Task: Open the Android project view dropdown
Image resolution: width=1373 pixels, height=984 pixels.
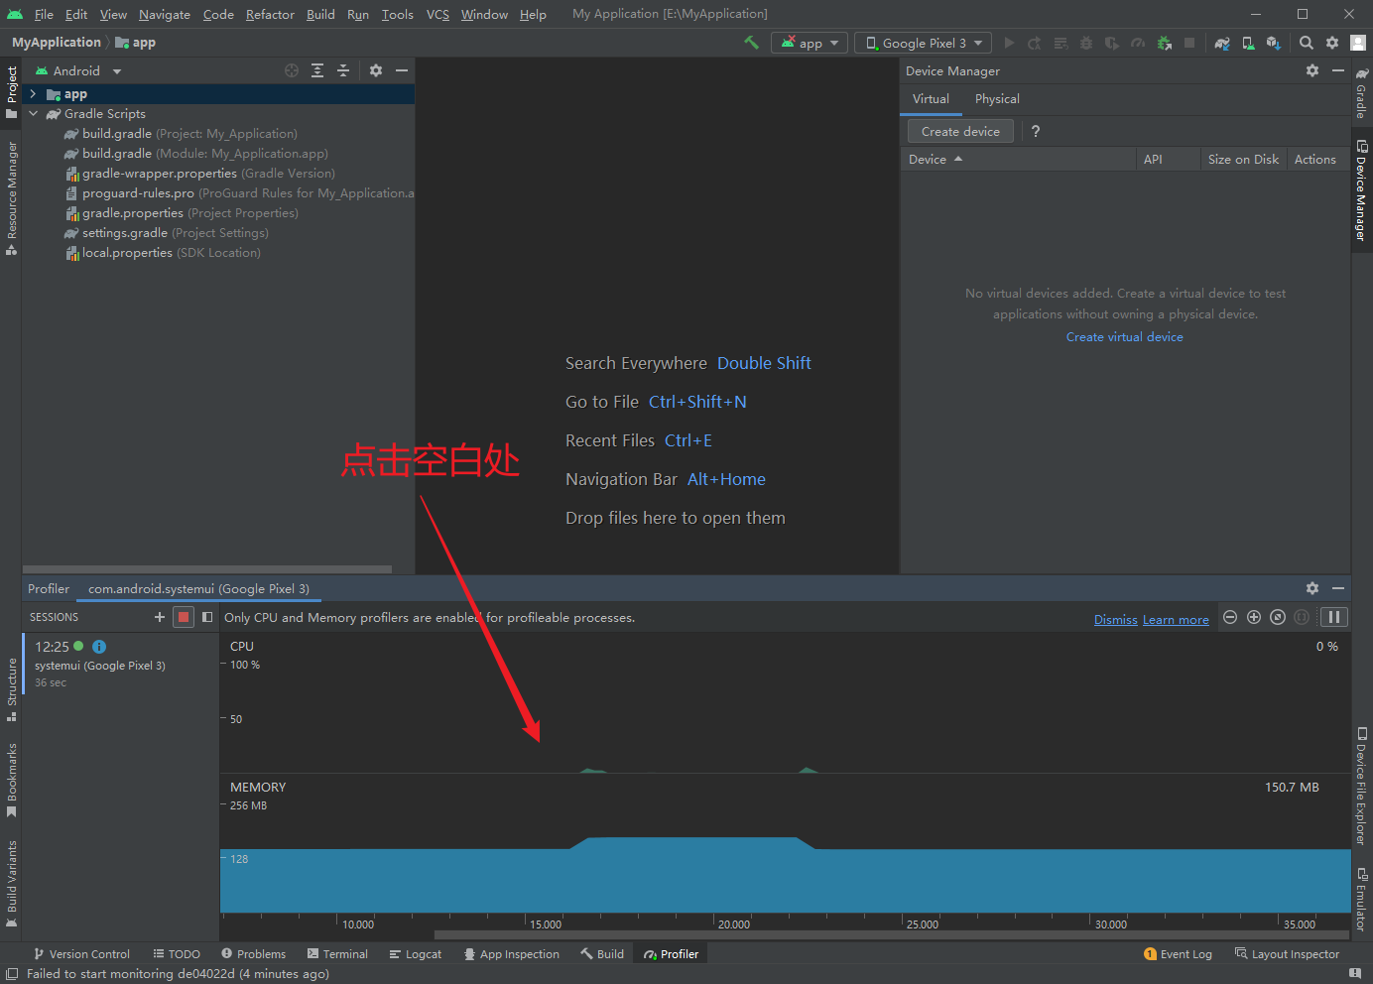Action: pyautogui.click(x=77, y=70)
